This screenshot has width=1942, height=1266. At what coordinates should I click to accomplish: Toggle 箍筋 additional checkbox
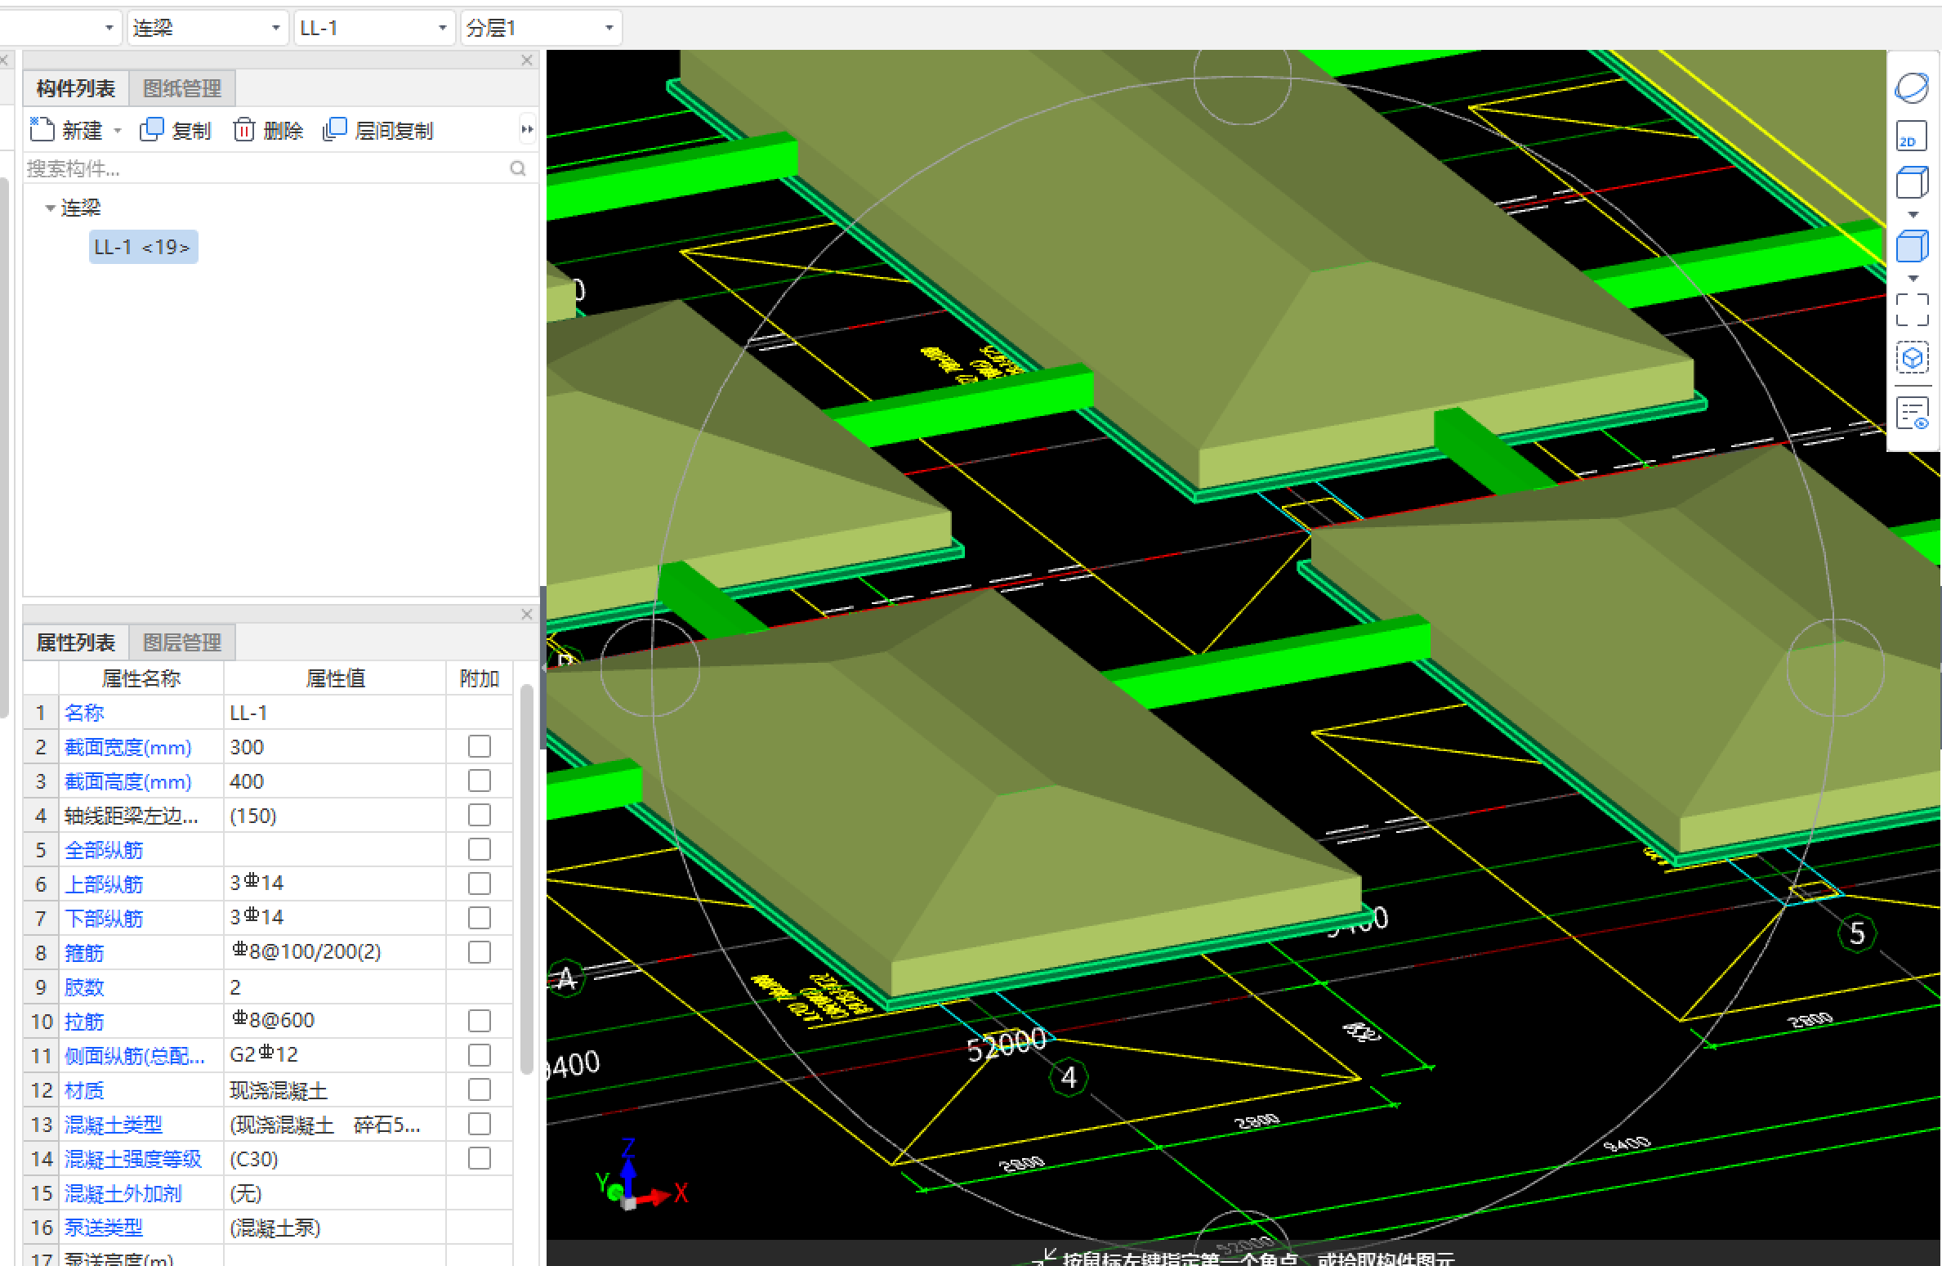tap(480, 952)
